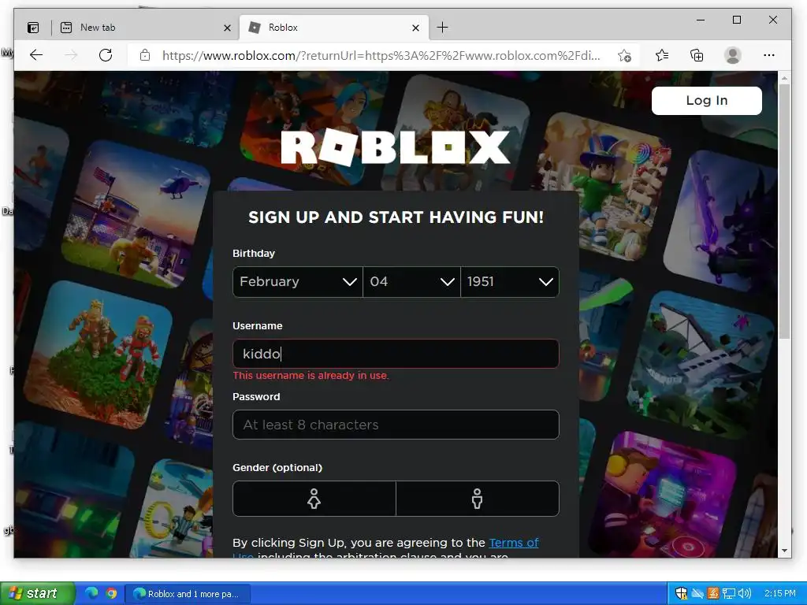807x605 pixels.
Task: Open the Collections icon in toolbar
Action: click(697, 55)
